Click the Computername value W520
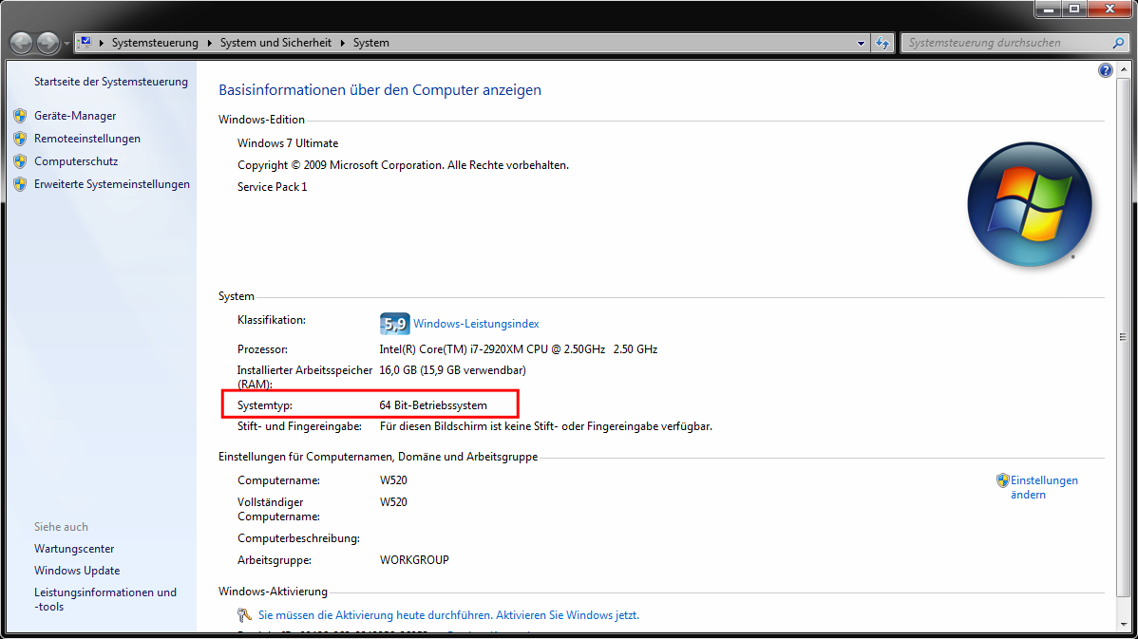 pos(393,480)
